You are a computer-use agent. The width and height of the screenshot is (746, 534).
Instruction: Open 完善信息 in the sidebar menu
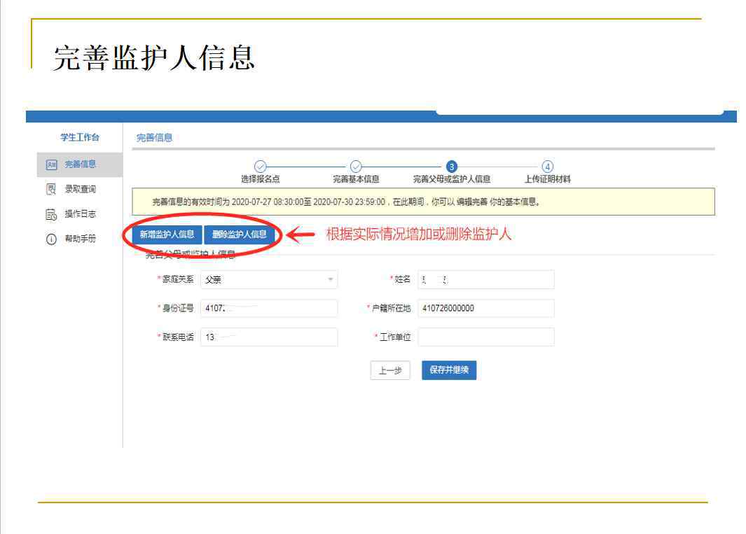[79, 164]
